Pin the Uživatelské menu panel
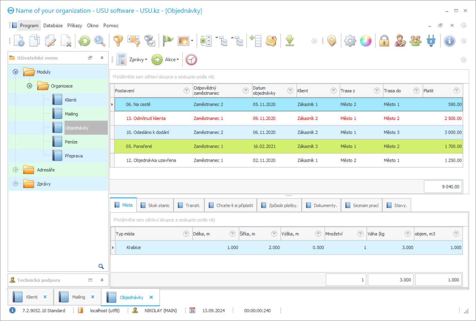476x321 pixels. coord(102,58)
